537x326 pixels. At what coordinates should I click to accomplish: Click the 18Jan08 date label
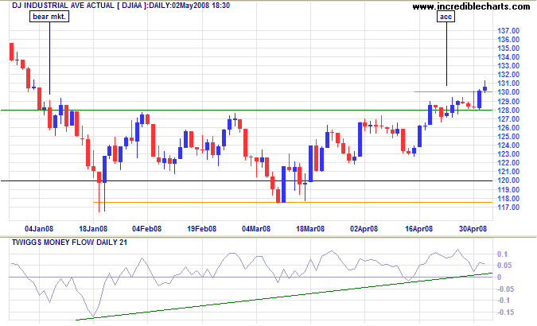coord(93,229)
